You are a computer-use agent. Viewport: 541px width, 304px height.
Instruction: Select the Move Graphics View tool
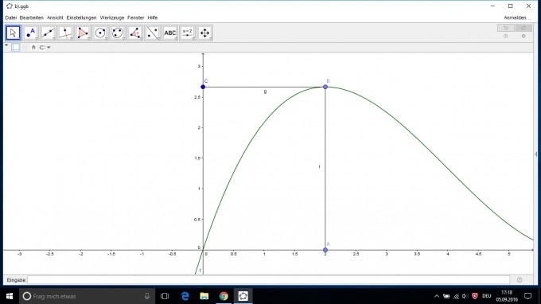[x=205, y=33]
